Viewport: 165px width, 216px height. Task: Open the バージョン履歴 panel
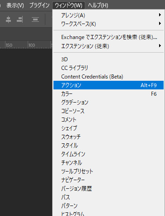[x=108, y=189]
